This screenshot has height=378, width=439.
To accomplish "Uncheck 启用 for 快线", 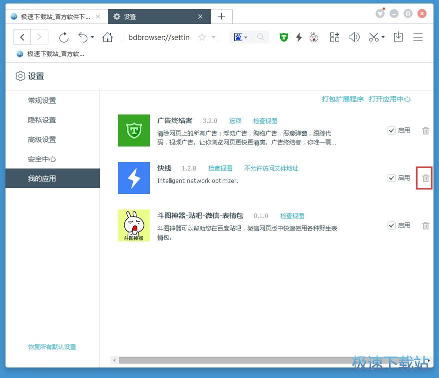I will (x=392, y=178).
